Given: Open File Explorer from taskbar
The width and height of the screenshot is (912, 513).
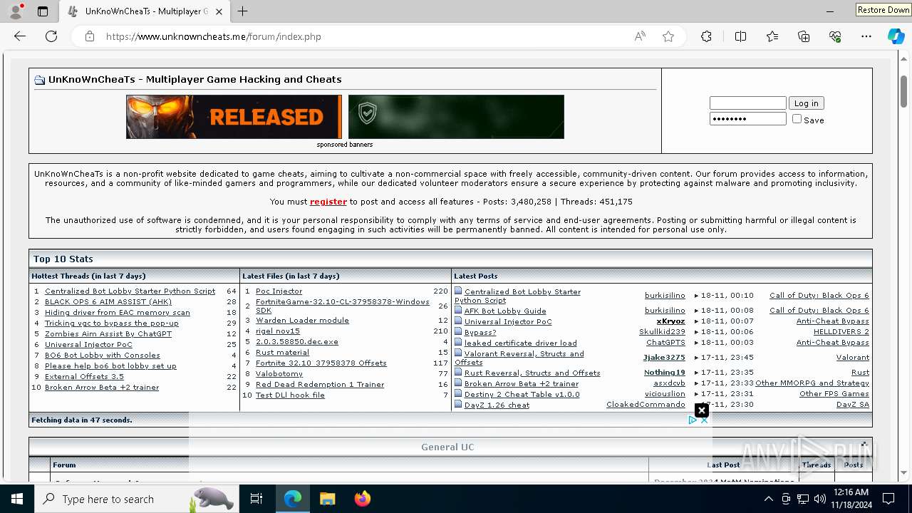Looking at the screenshot, I should coord(327,499).
